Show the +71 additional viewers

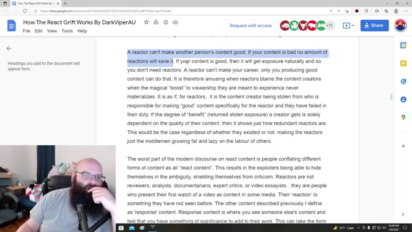(x=330, y=26)
